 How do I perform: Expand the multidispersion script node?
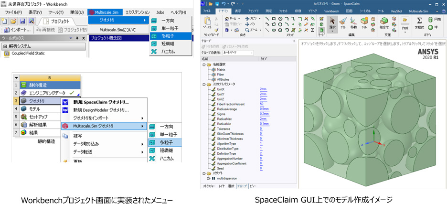tap(209, 178)
